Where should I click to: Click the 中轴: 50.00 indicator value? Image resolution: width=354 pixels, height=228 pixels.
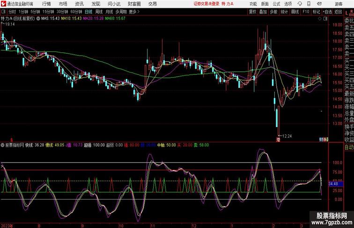click(166, 145)
